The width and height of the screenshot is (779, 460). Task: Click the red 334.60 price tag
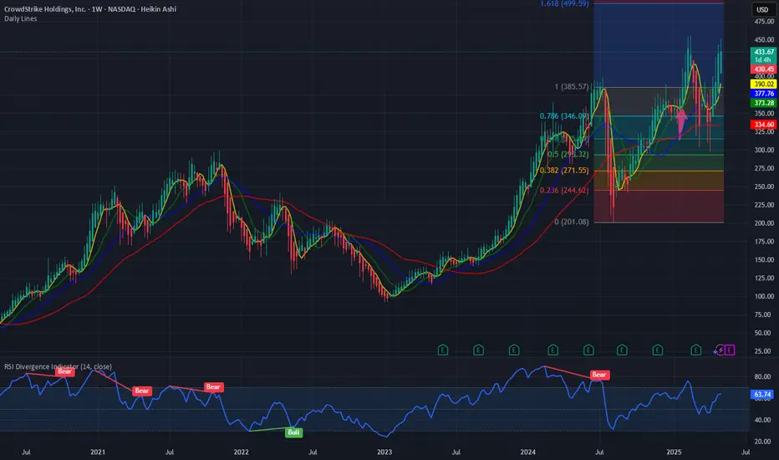click(x=764, y=125)
